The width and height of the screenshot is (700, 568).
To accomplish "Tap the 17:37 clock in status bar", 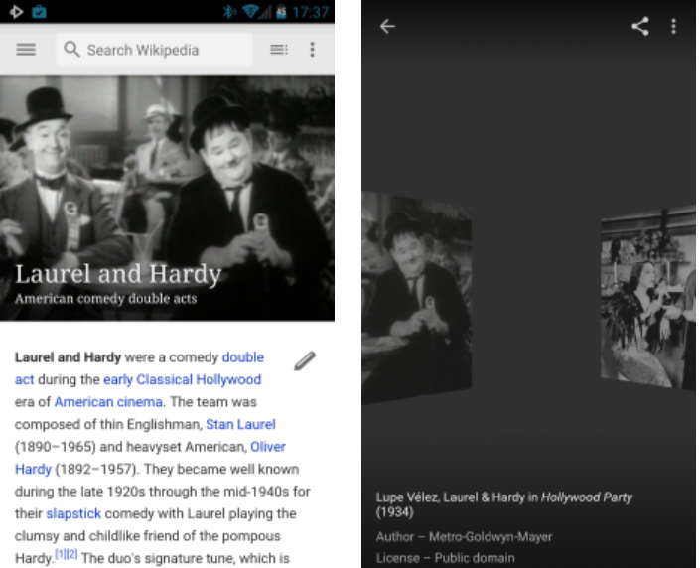I will pyautogui.click(x=310, y=12).
